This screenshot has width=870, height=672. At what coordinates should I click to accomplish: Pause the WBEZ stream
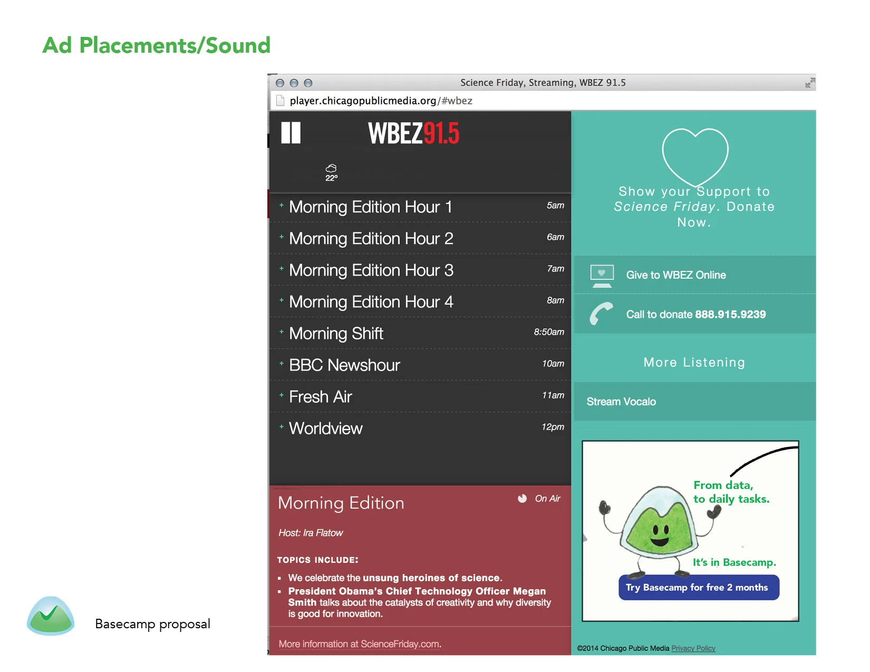(291, 133)
